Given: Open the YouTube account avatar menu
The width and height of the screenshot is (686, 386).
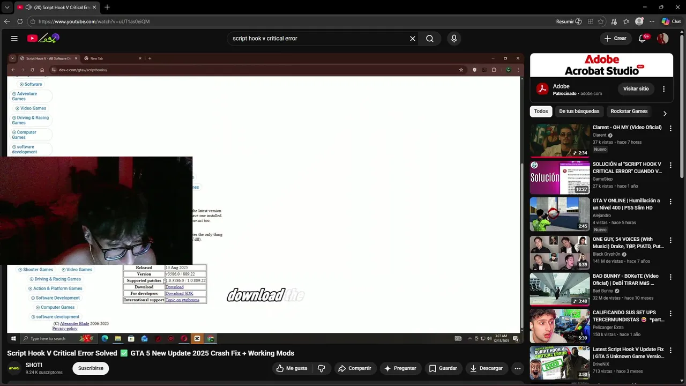Looking at the screenshot, I should coord(663,39).
